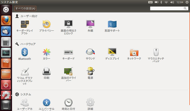This screenshot has height=111, width=190.
Task: Open Ubuntu Software Center from launcher
Action: pyautogui.click(x=6, y=63)
